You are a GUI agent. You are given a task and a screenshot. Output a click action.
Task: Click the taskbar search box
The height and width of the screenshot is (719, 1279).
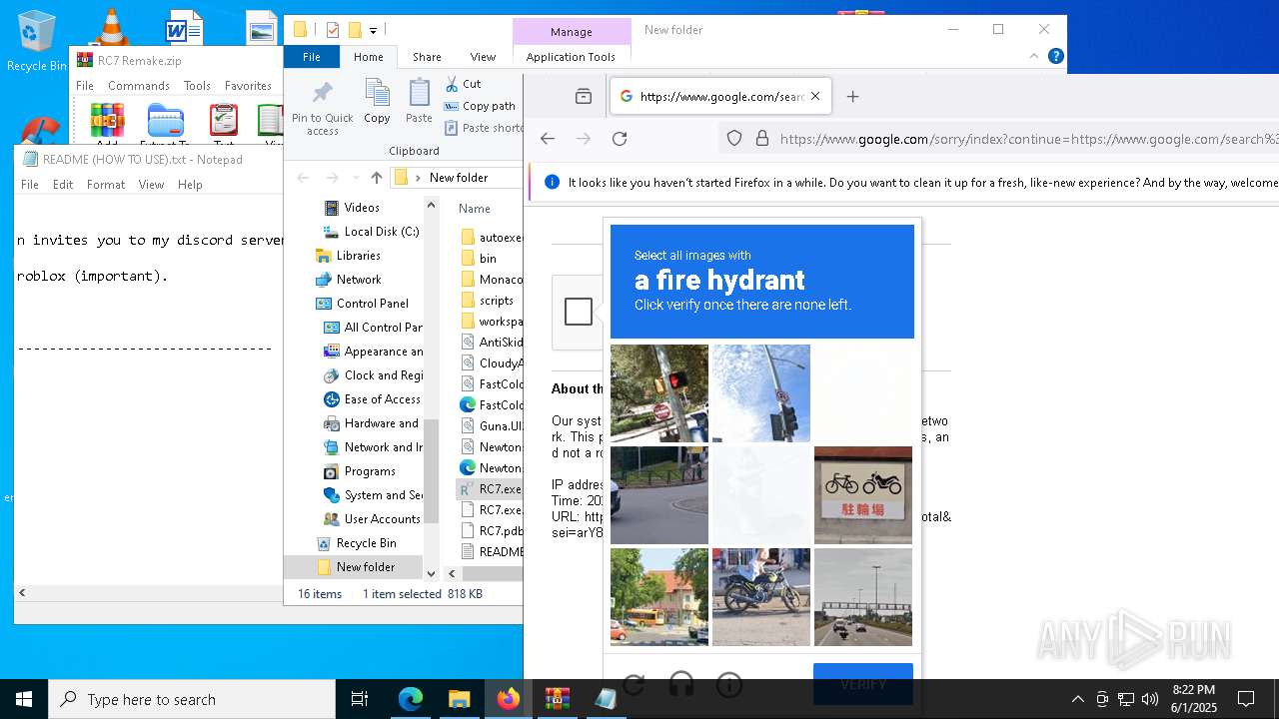(192, 699)
